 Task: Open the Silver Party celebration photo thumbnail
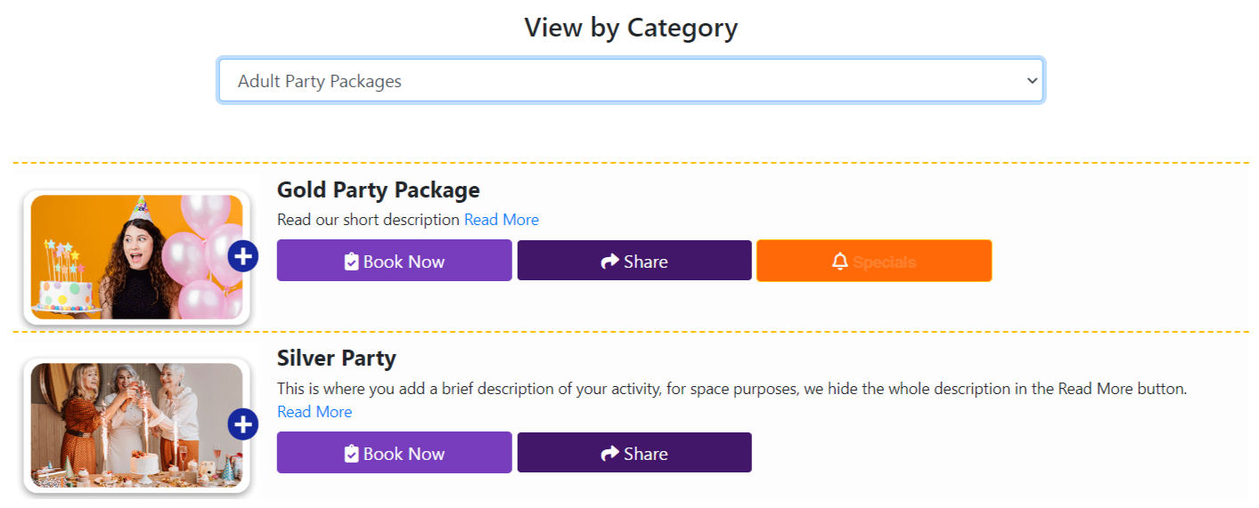click(136, 425)
